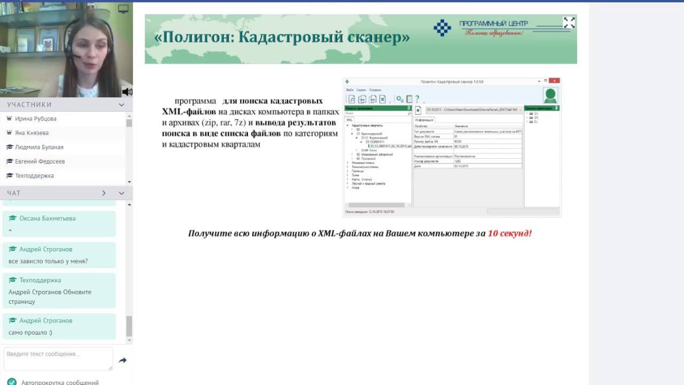The image size is (684, 385).
Task: Mute the presenter video speaker icon
Action: (x=127, y=91)
